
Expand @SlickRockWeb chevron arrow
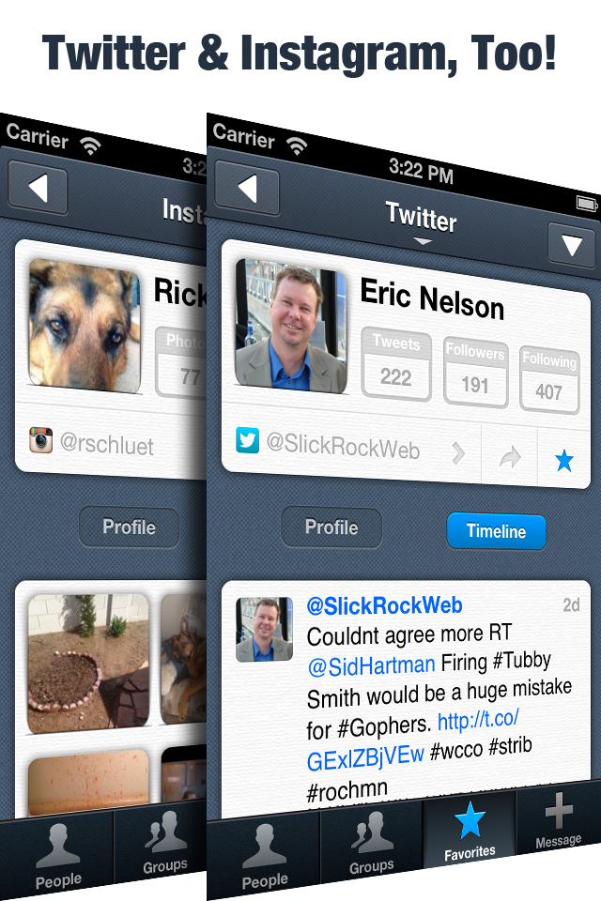pyautogui.click(x=458, y=453)
